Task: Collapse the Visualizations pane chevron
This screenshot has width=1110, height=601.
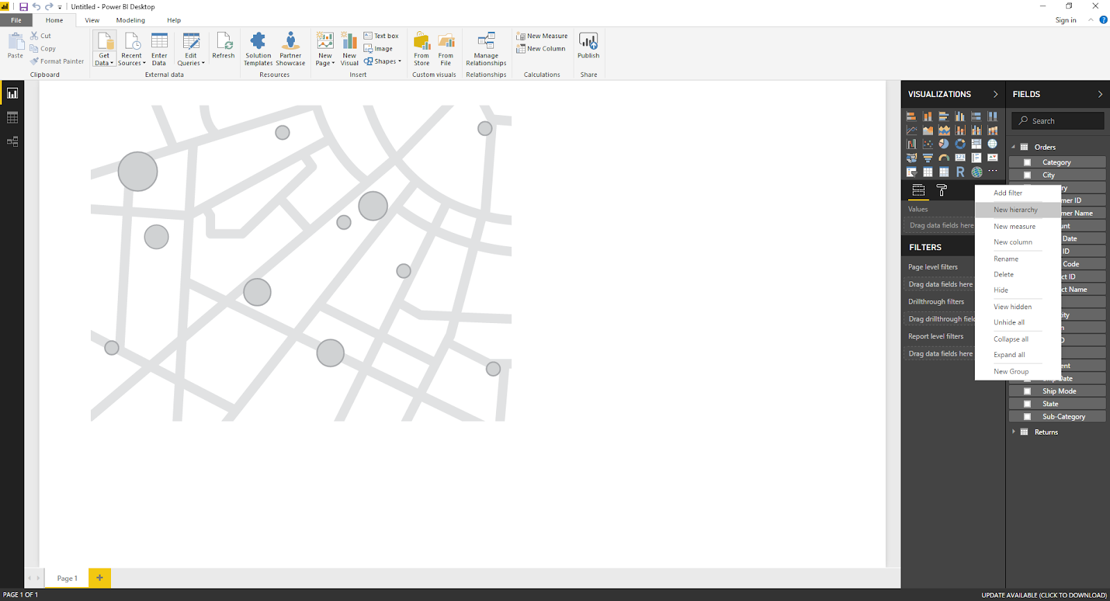Action: pos(996,94)
